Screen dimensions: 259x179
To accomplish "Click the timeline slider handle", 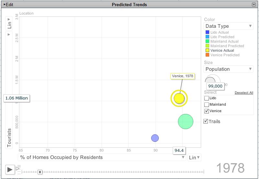I will [40, 172].
